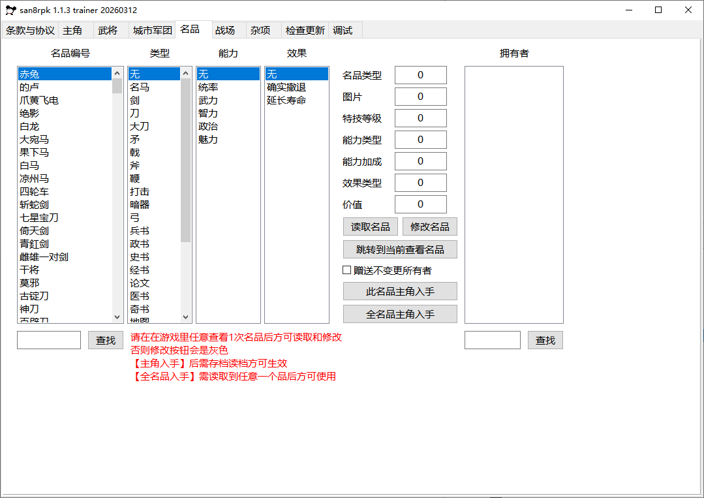Go to the 检查更新 tab
This screenshot has width=704, height=498.
pyautogui.click(x=305, y=31)
